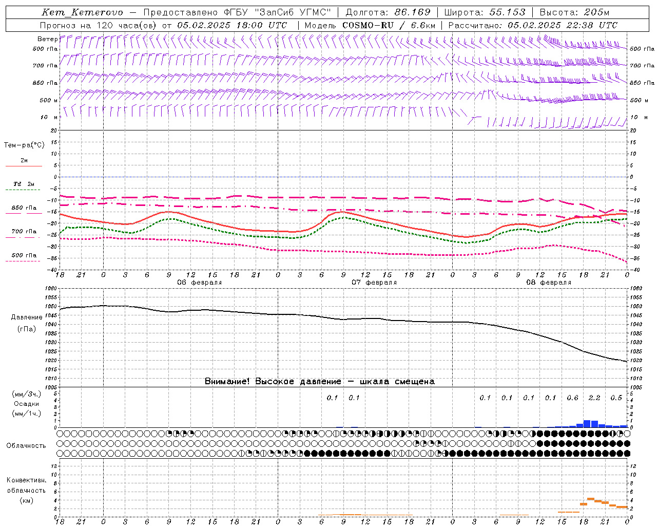Screen dimensions: 657x526
Task: Select the '(гПа)' pressure unit label
Action: coord(27,329)
